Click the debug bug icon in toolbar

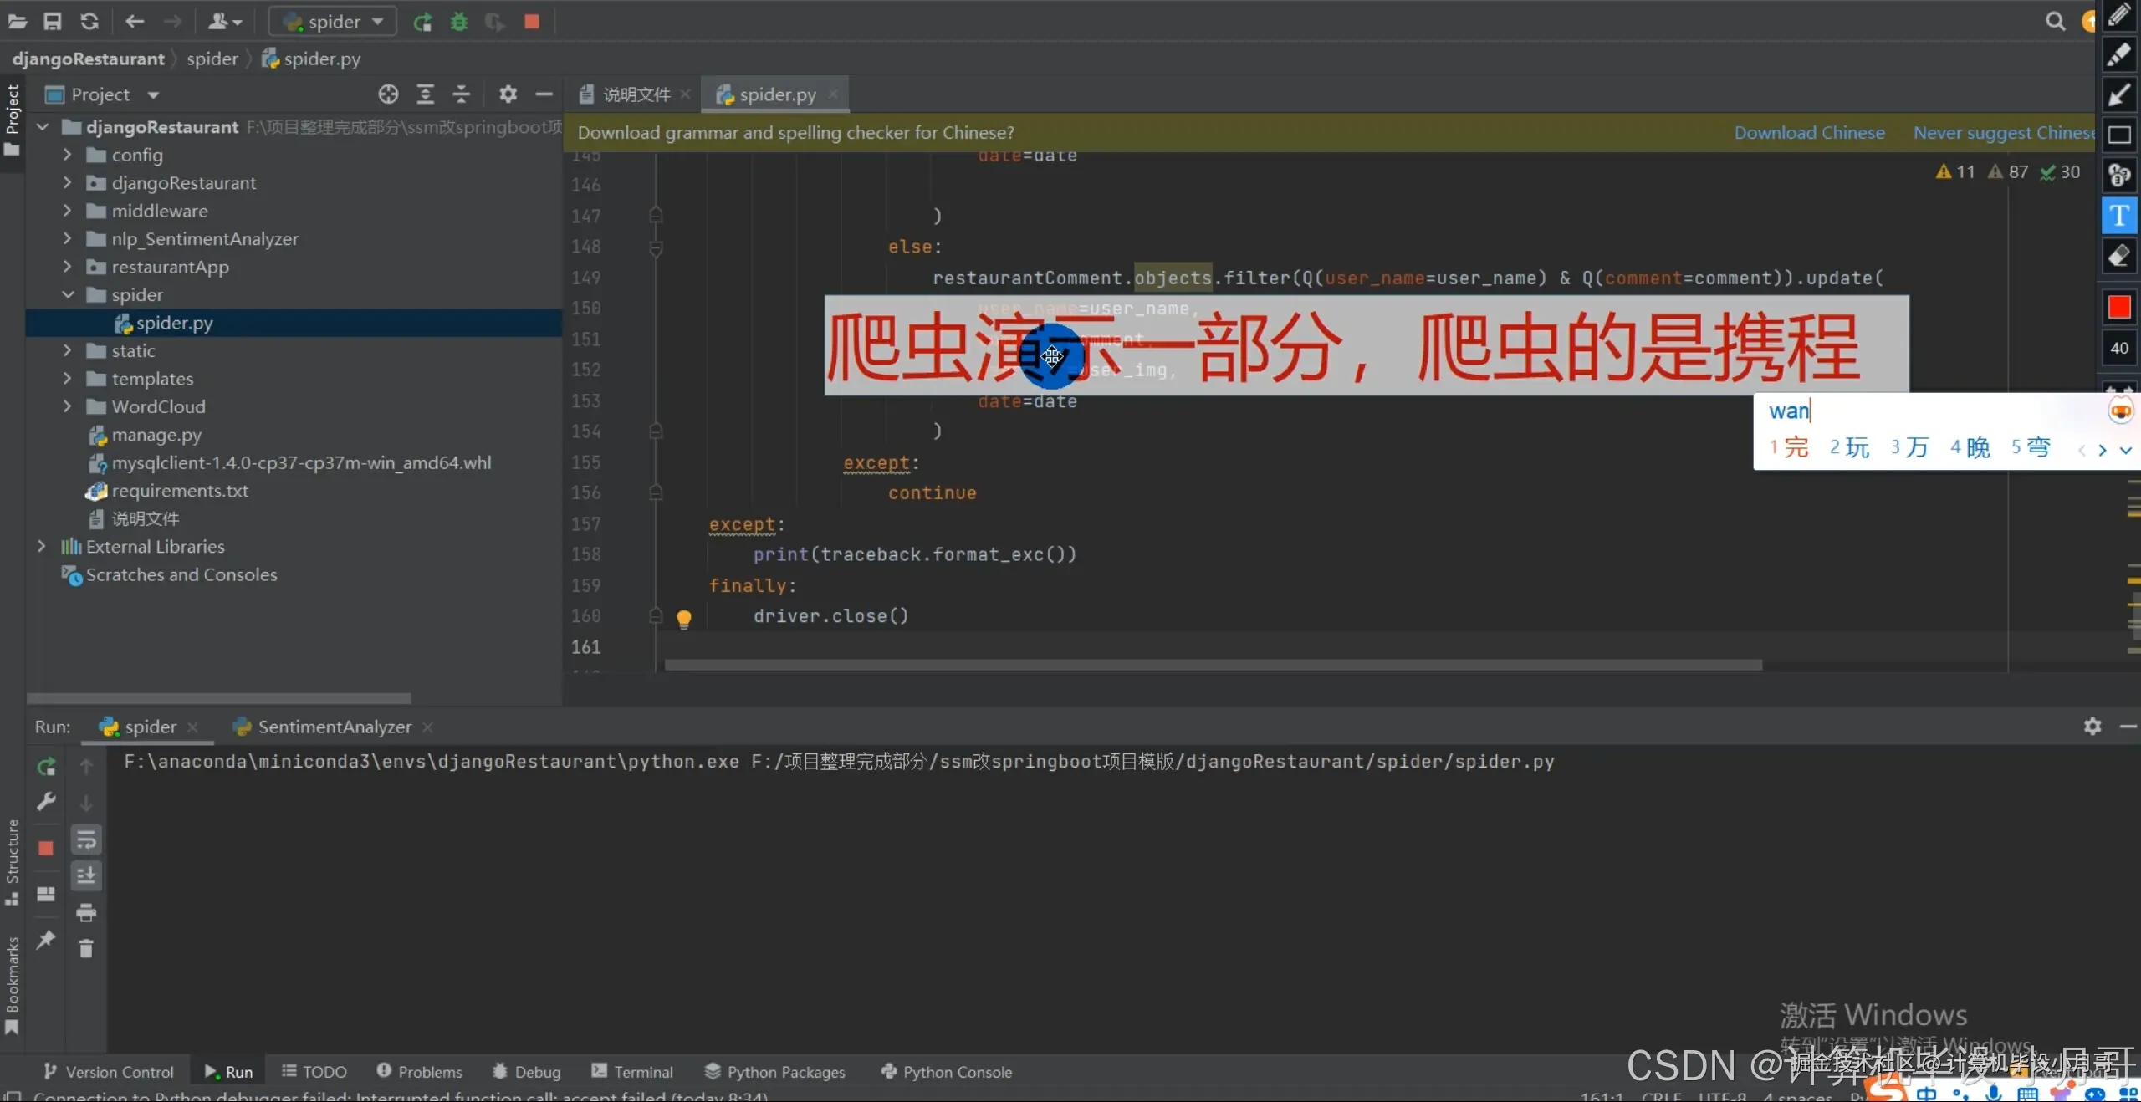pos(458,22)
